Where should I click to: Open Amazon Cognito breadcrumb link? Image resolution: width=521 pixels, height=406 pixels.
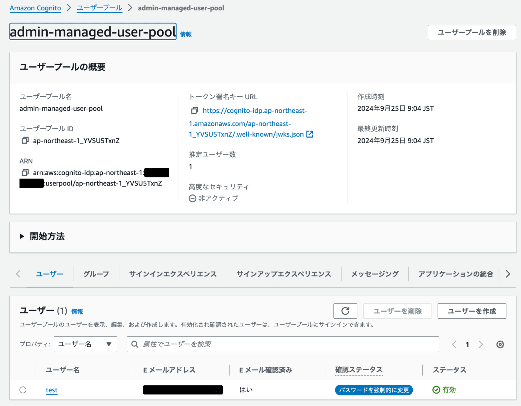coord(35,8)
